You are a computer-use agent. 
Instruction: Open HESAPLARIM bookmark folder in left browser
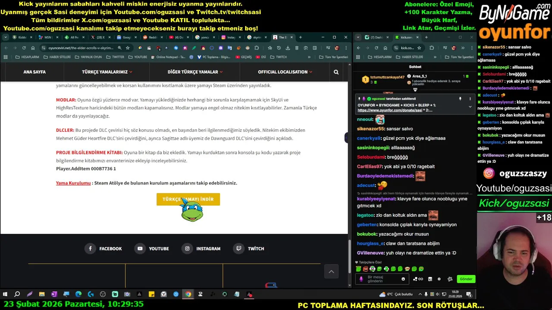pos(27,57)
